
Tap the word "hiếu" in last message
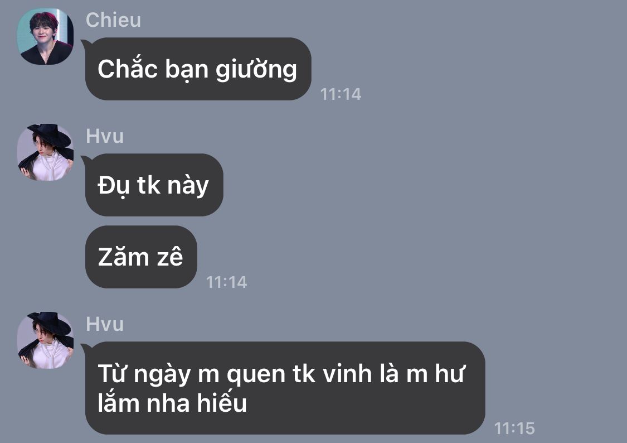click(x=222, y=402)
